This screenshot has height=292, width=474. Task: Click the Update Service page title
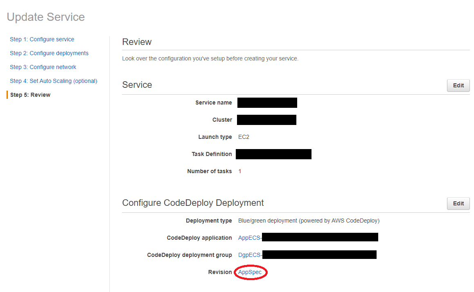(46, 17)
